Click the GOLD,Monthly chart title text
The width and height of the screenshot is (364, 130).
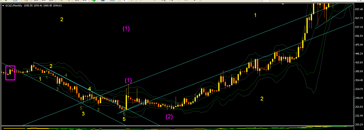14,5
